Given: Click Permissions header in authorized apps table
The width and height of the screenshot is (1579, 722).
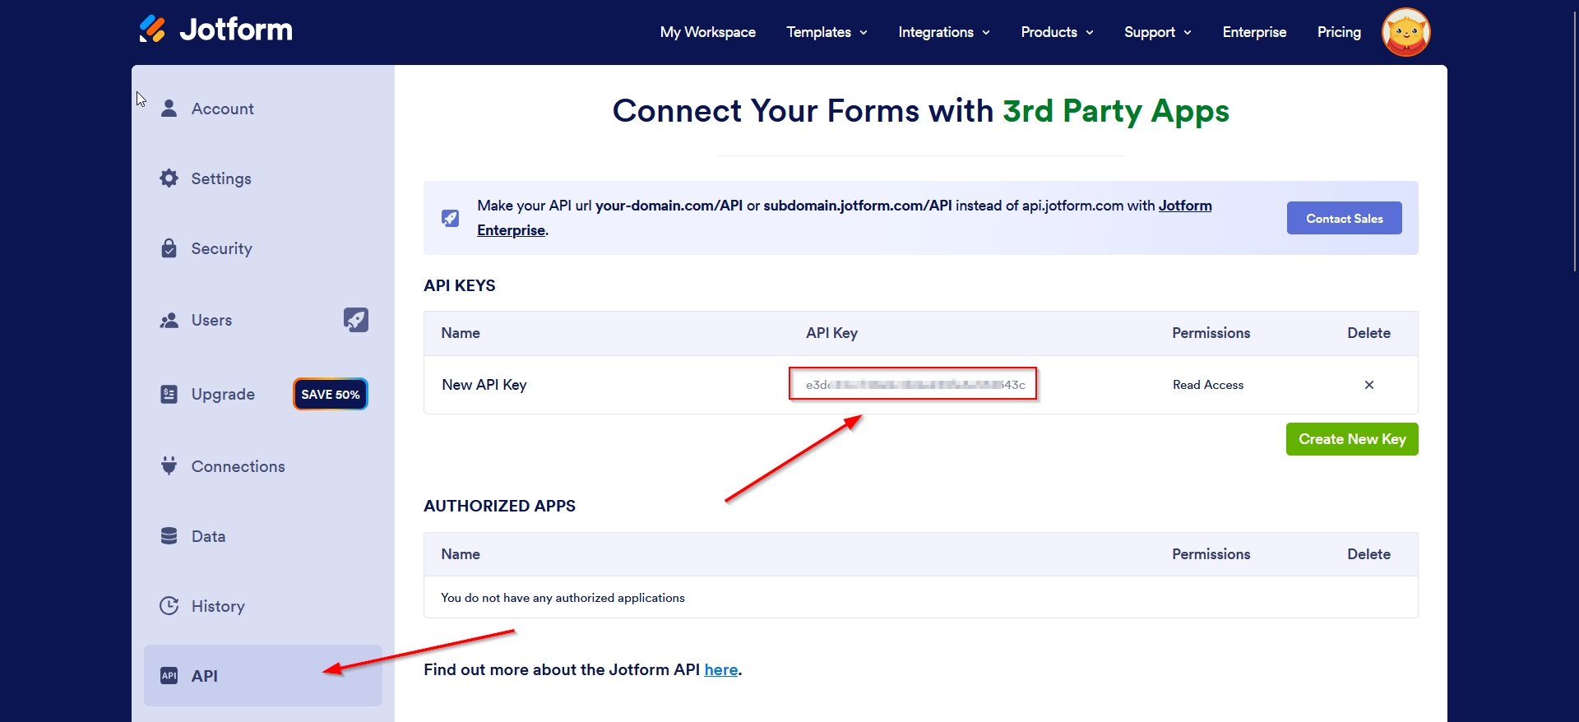Looking at the screenshot, I should [1211, 554].
